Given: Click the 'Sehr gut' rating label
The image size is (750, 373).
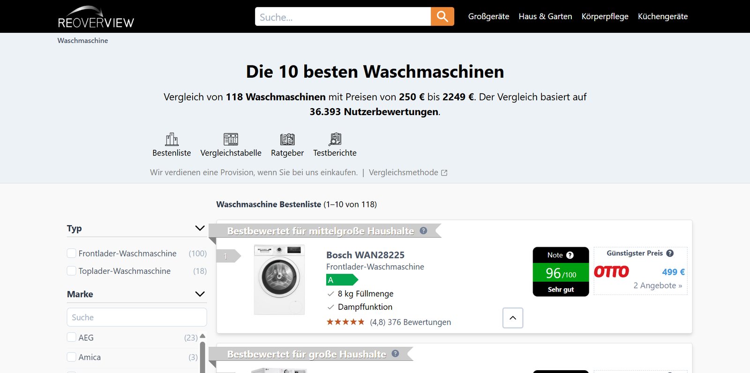Looking at the screenshot, I should click(x=561, y=290).
